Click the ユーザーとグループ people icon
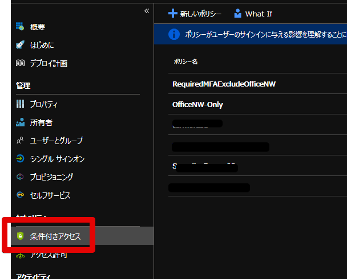The height and width of the screenshot is (279, 347). (20, 140)
